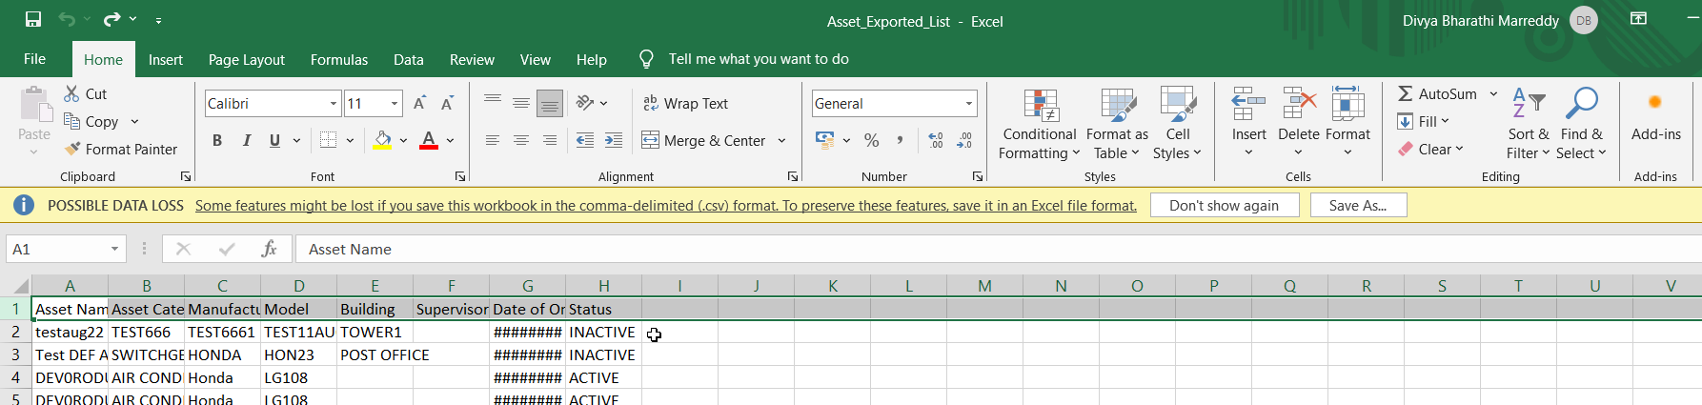
Task: Toggle Underline formatting
Action: click(x=274, y=140)
